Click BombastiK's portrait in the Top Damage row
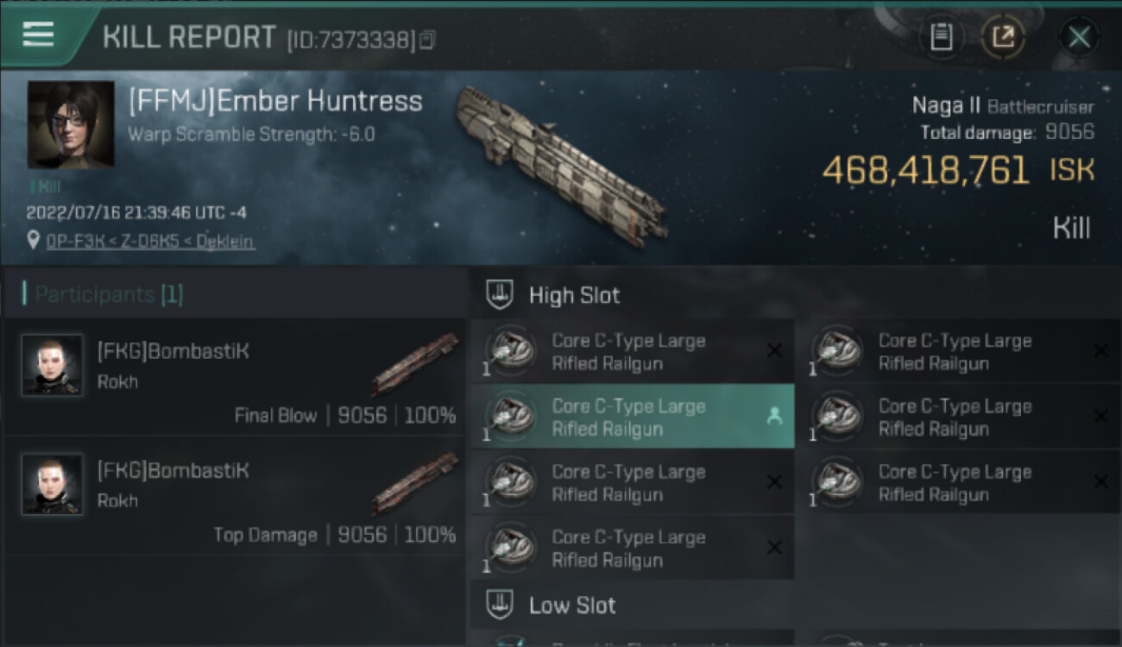 point(53,485)
